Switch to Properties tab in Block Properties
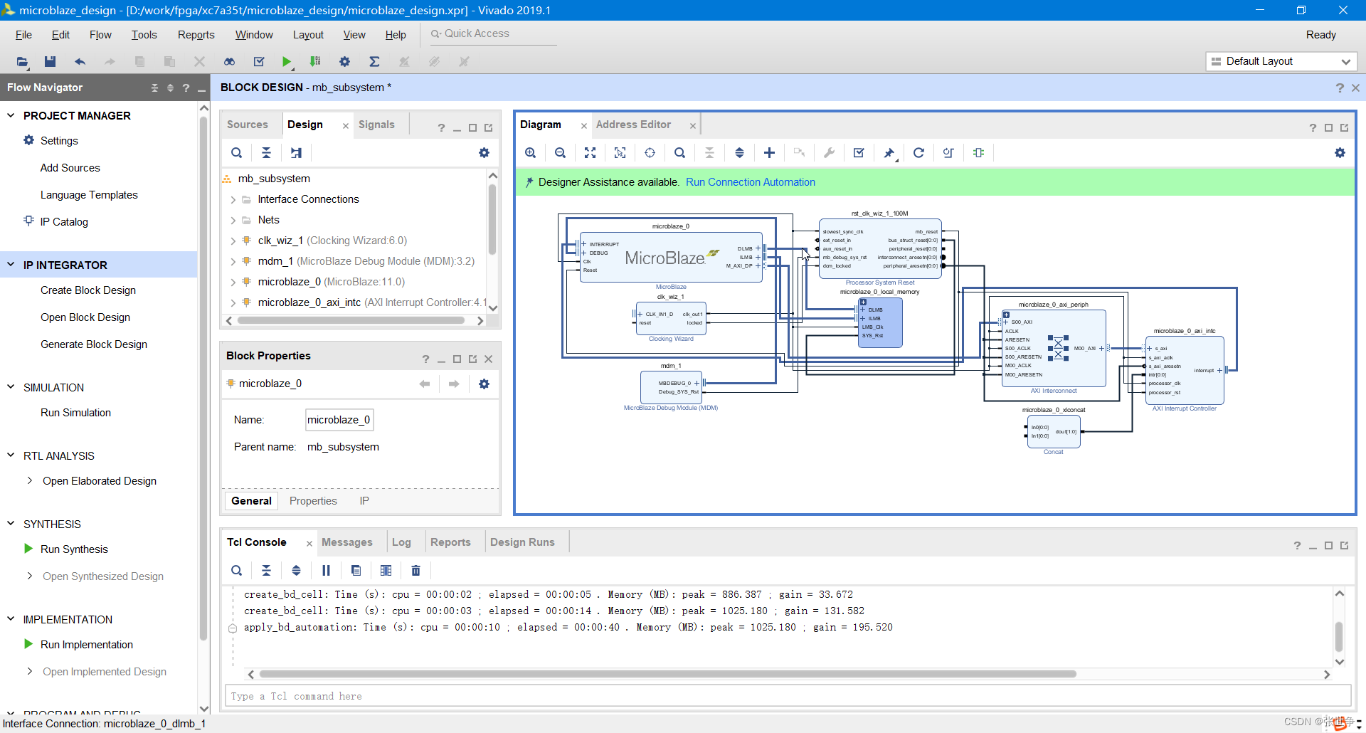This screenshot has width=1366, height=733. pos(313,500)
